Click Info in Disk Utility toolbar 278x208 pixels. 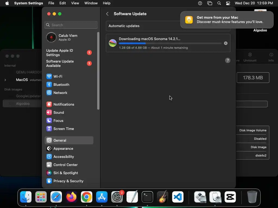pyautogui.click(x=271, y=57)
